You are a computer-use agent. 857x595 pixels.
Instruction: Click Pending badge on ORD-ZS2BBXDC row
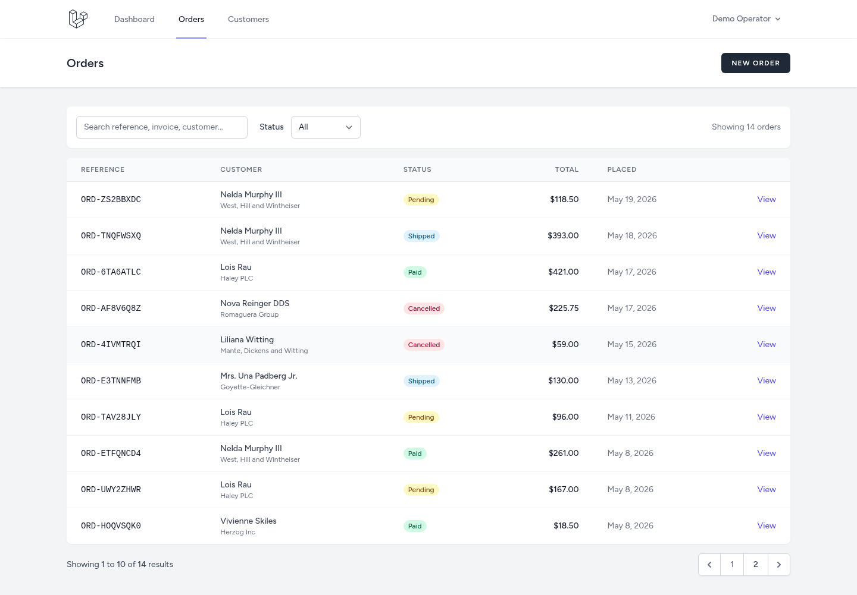point(421,200)
